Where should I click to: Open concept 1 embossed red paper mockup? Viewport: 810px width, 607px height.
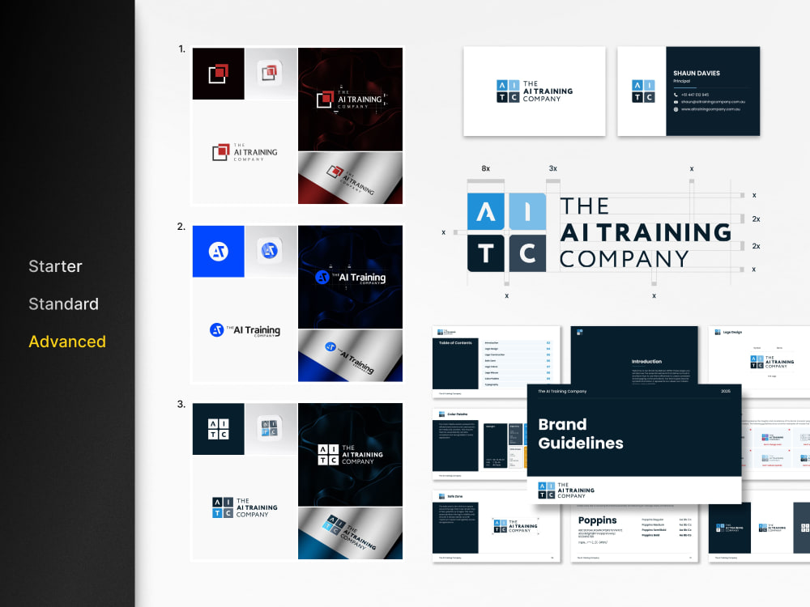click(x=350, y=178)
